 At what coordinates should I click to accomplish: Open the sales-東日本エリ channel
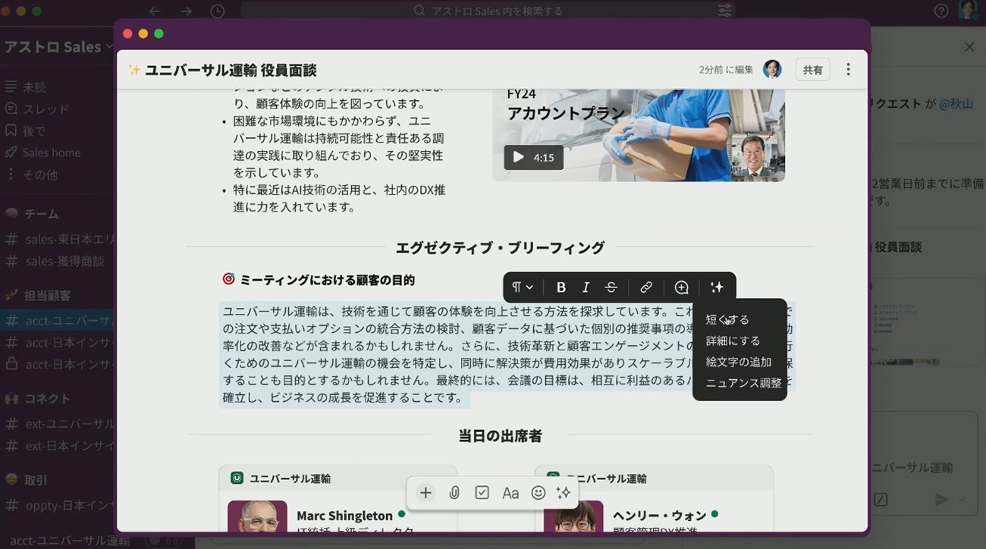point(58,240)
